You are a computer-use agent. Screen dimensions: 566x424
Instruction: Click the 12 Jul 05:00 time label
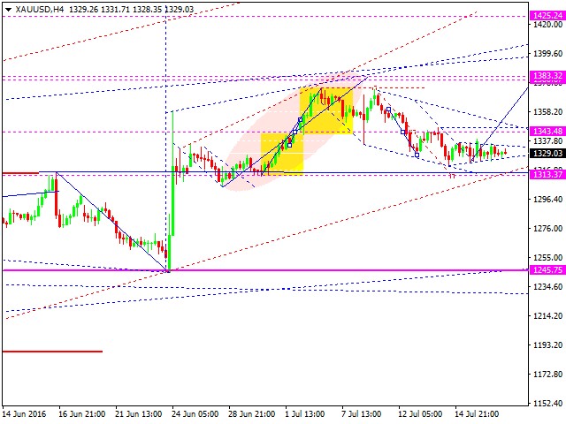[x=420, y=414]
